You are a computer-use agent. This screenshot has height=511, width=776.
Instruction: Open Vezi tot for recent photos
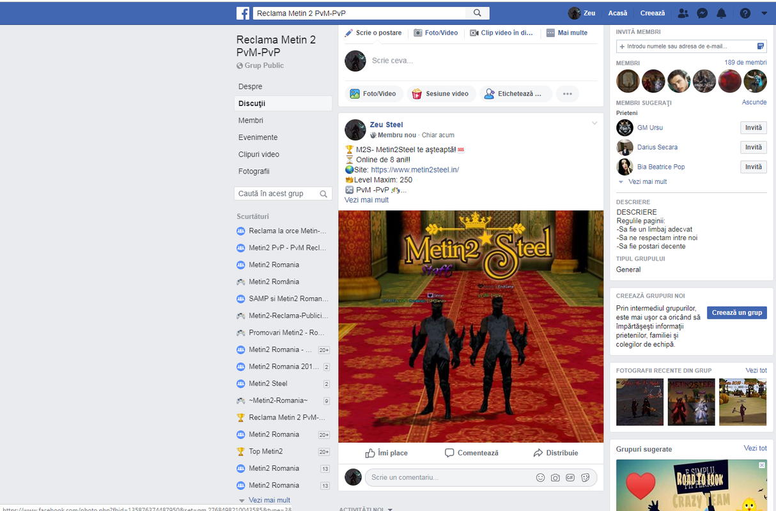tap(756, 370)
